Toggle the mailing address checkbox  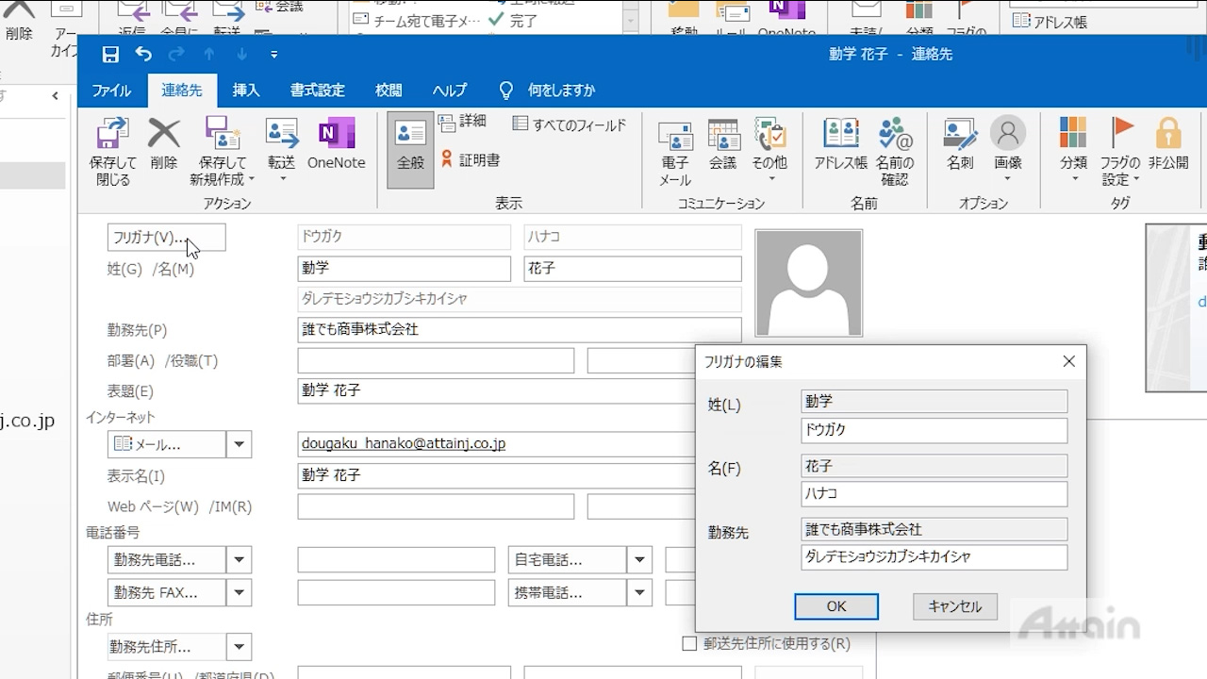(x=689, y=643)
